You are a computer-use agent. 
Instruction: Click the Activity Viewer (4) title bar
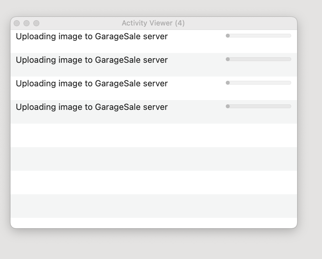pos(153,23)
